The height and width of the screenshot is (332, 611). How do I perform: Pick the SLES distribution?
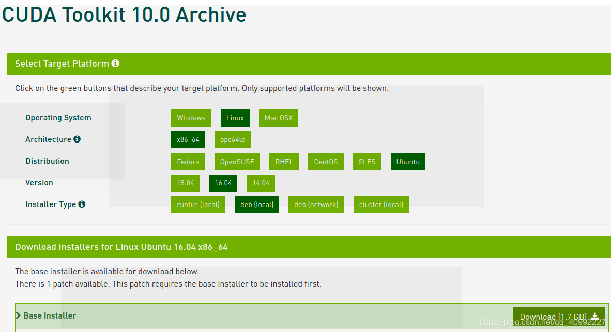[x=367, y=162]
